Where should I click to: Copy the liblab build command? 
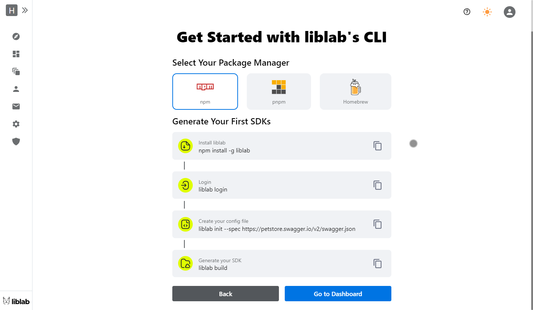(377, 263)
